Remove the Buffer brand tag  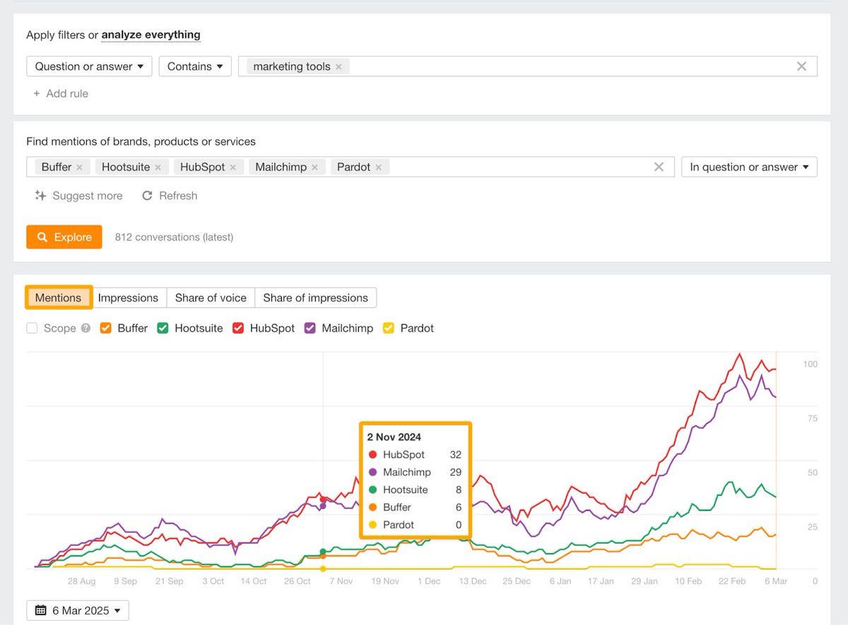pyautogui.click(x=79, y=168)
